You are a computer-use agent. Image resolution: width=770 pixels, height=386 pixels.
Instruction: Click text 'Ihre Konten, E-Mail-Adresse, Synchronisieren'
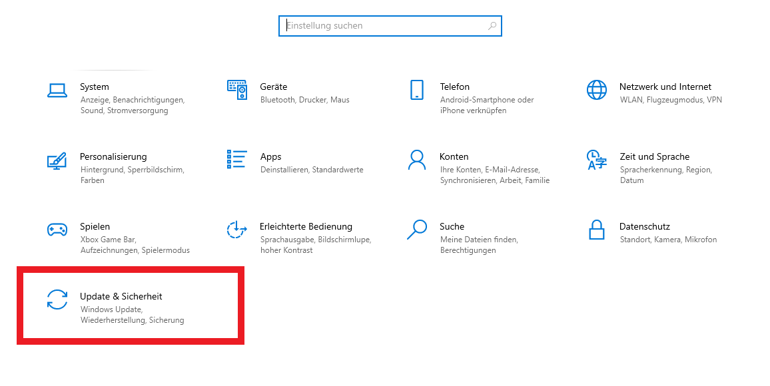click(495, 175)
